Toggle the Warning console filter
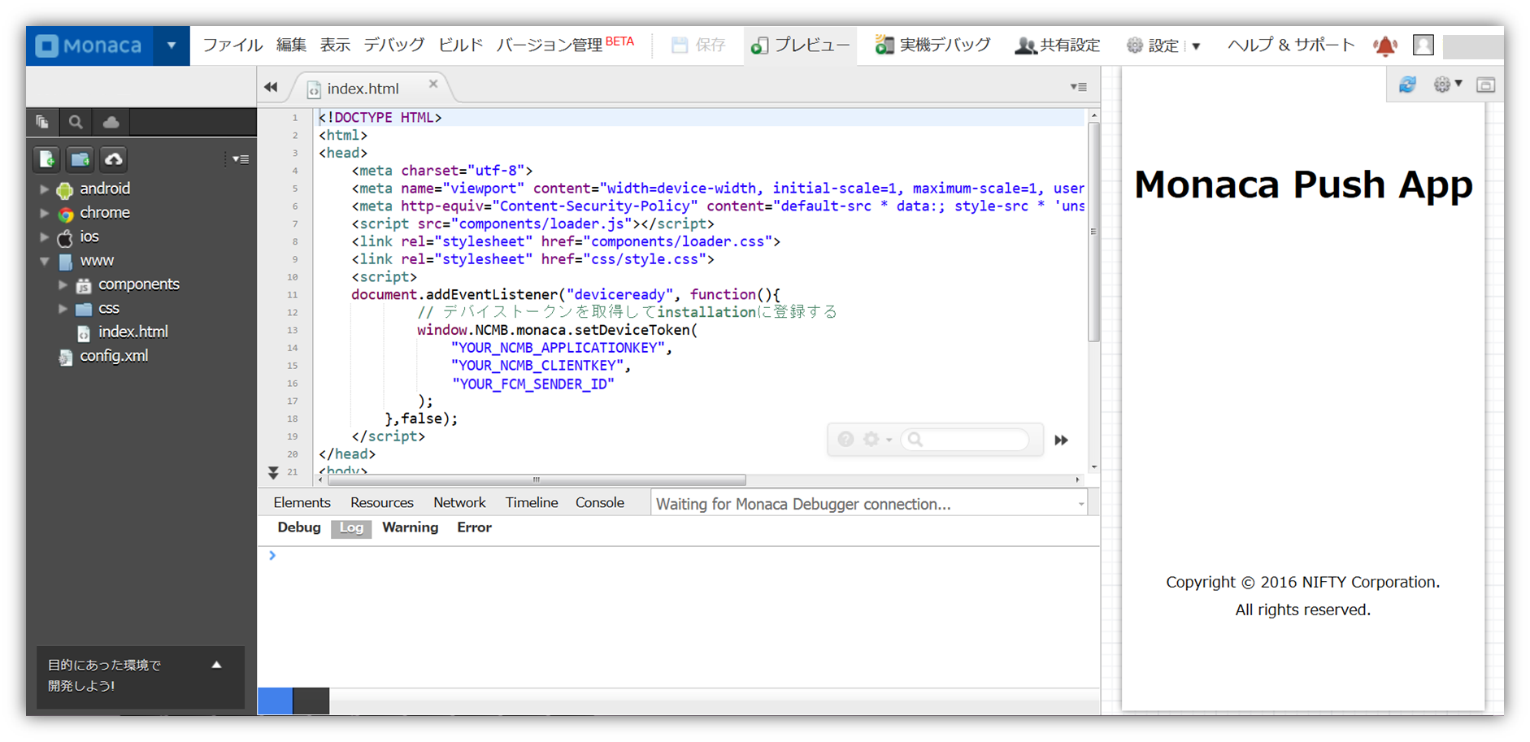This screenshot has height=742, width=1530. [410, 528]
